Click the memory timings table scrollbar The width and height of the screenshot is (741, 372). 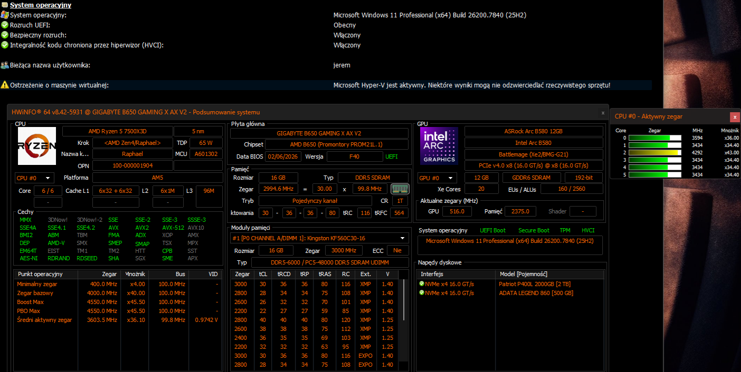click(404, 316)
